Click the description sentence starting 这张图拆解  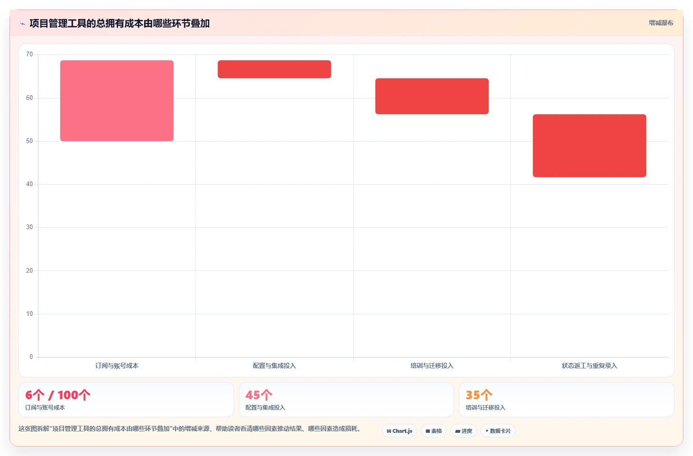(191, 429)
